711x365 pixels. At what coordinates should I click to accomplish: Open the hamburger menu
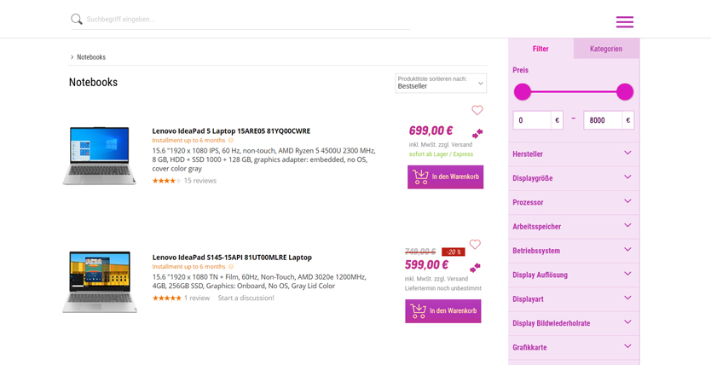coord(624,22)
